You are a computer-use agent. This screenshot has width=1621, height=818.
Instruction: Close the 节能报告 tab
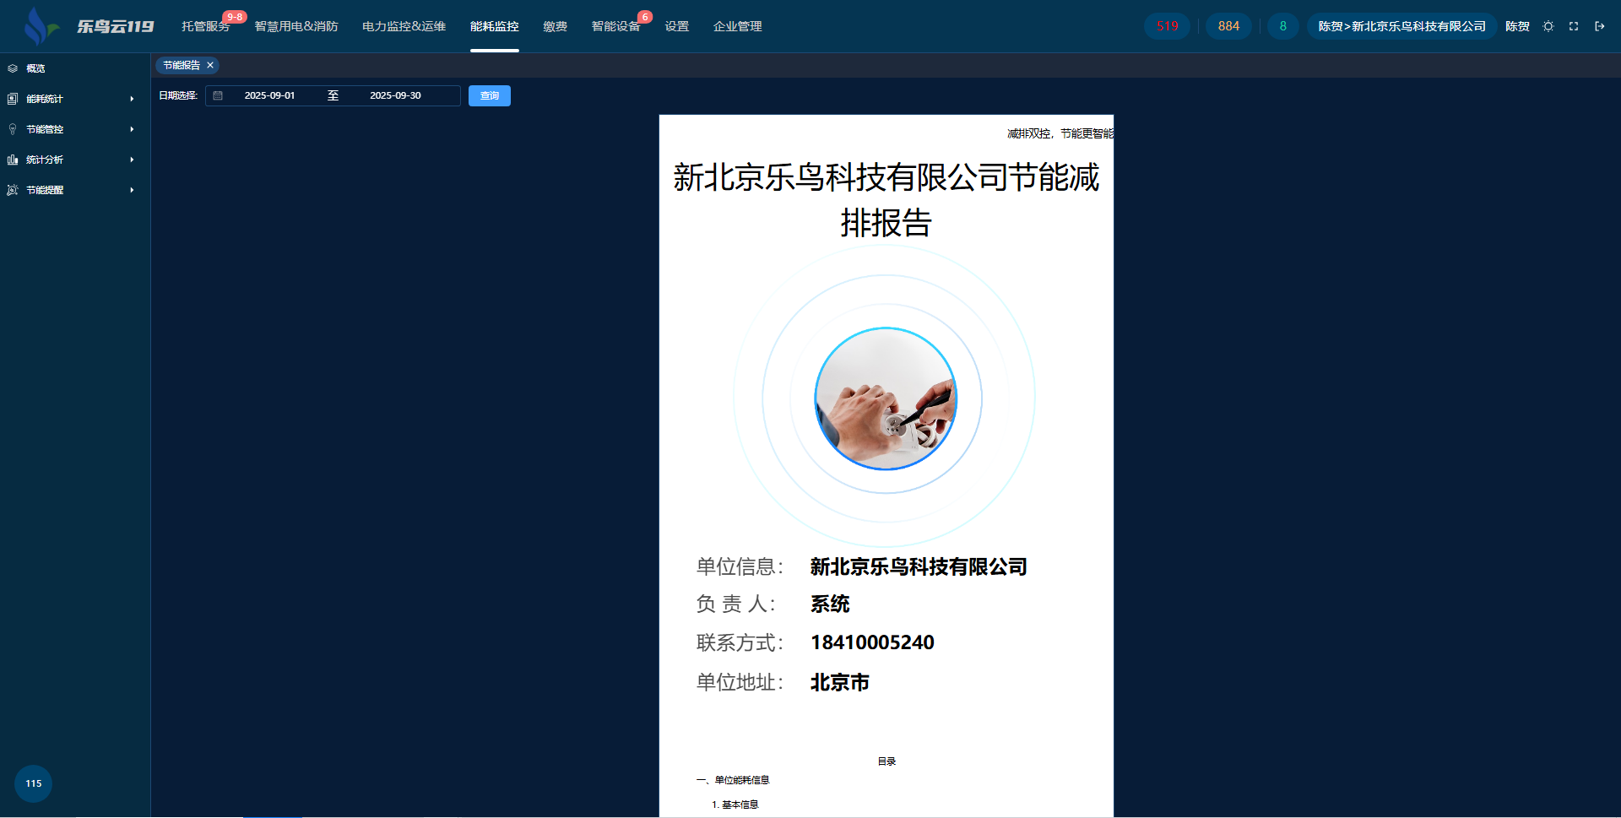pyautogui.click(x=210, y=65)
